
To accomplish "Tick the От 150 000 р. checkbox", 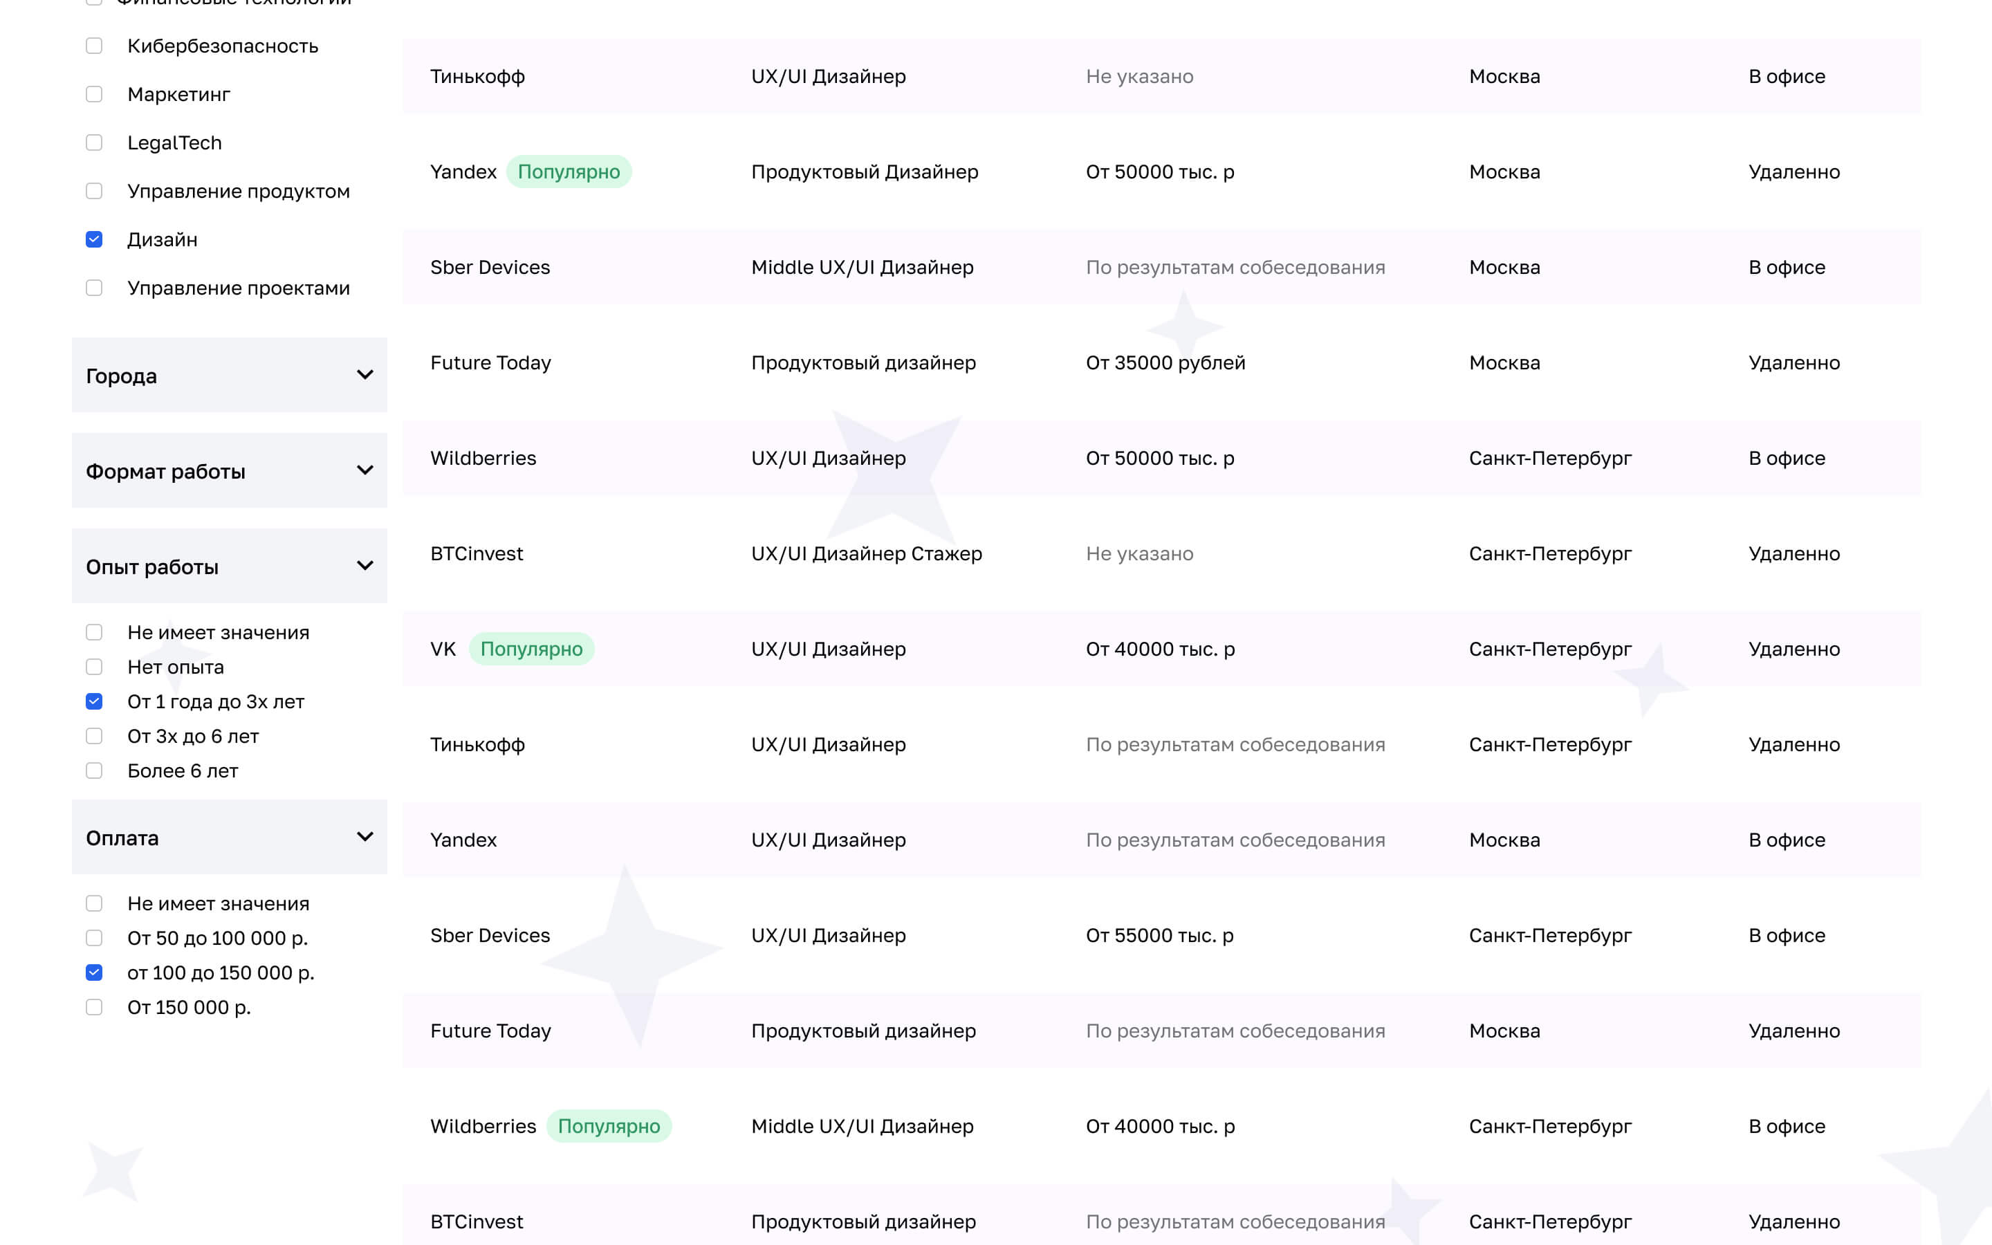I will [95, 1007].
